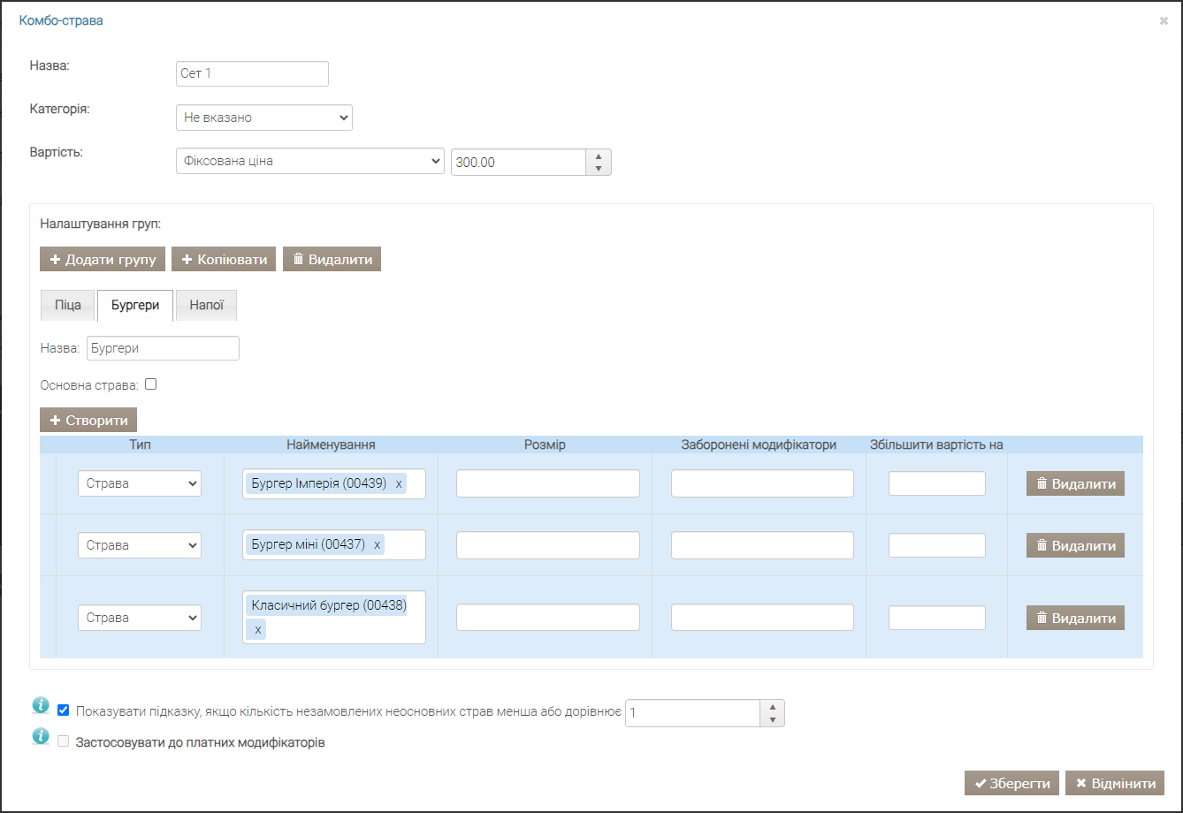Delete the Класичний бургер row

[1075, 618]
